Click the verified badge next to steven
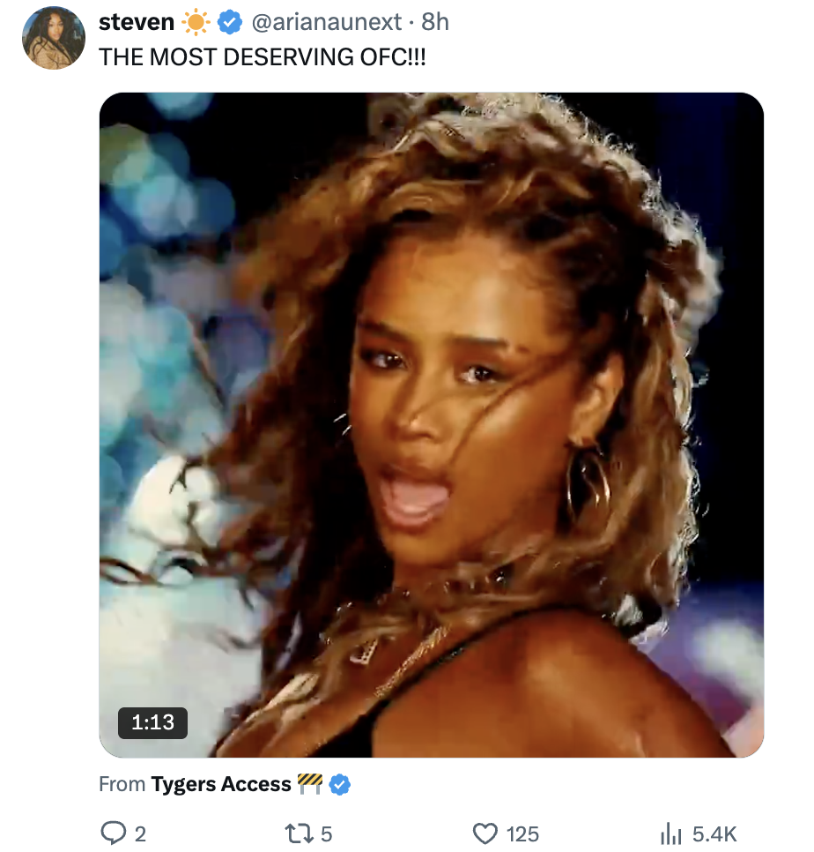This screenshot has height=852, width=814. click(x=230, y=22)
